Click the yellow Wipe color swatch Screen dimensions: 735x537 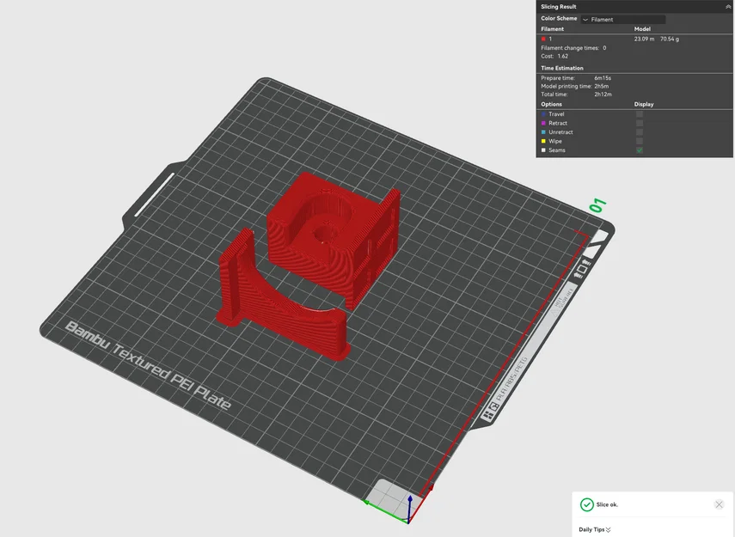click(x=543, y=141)
